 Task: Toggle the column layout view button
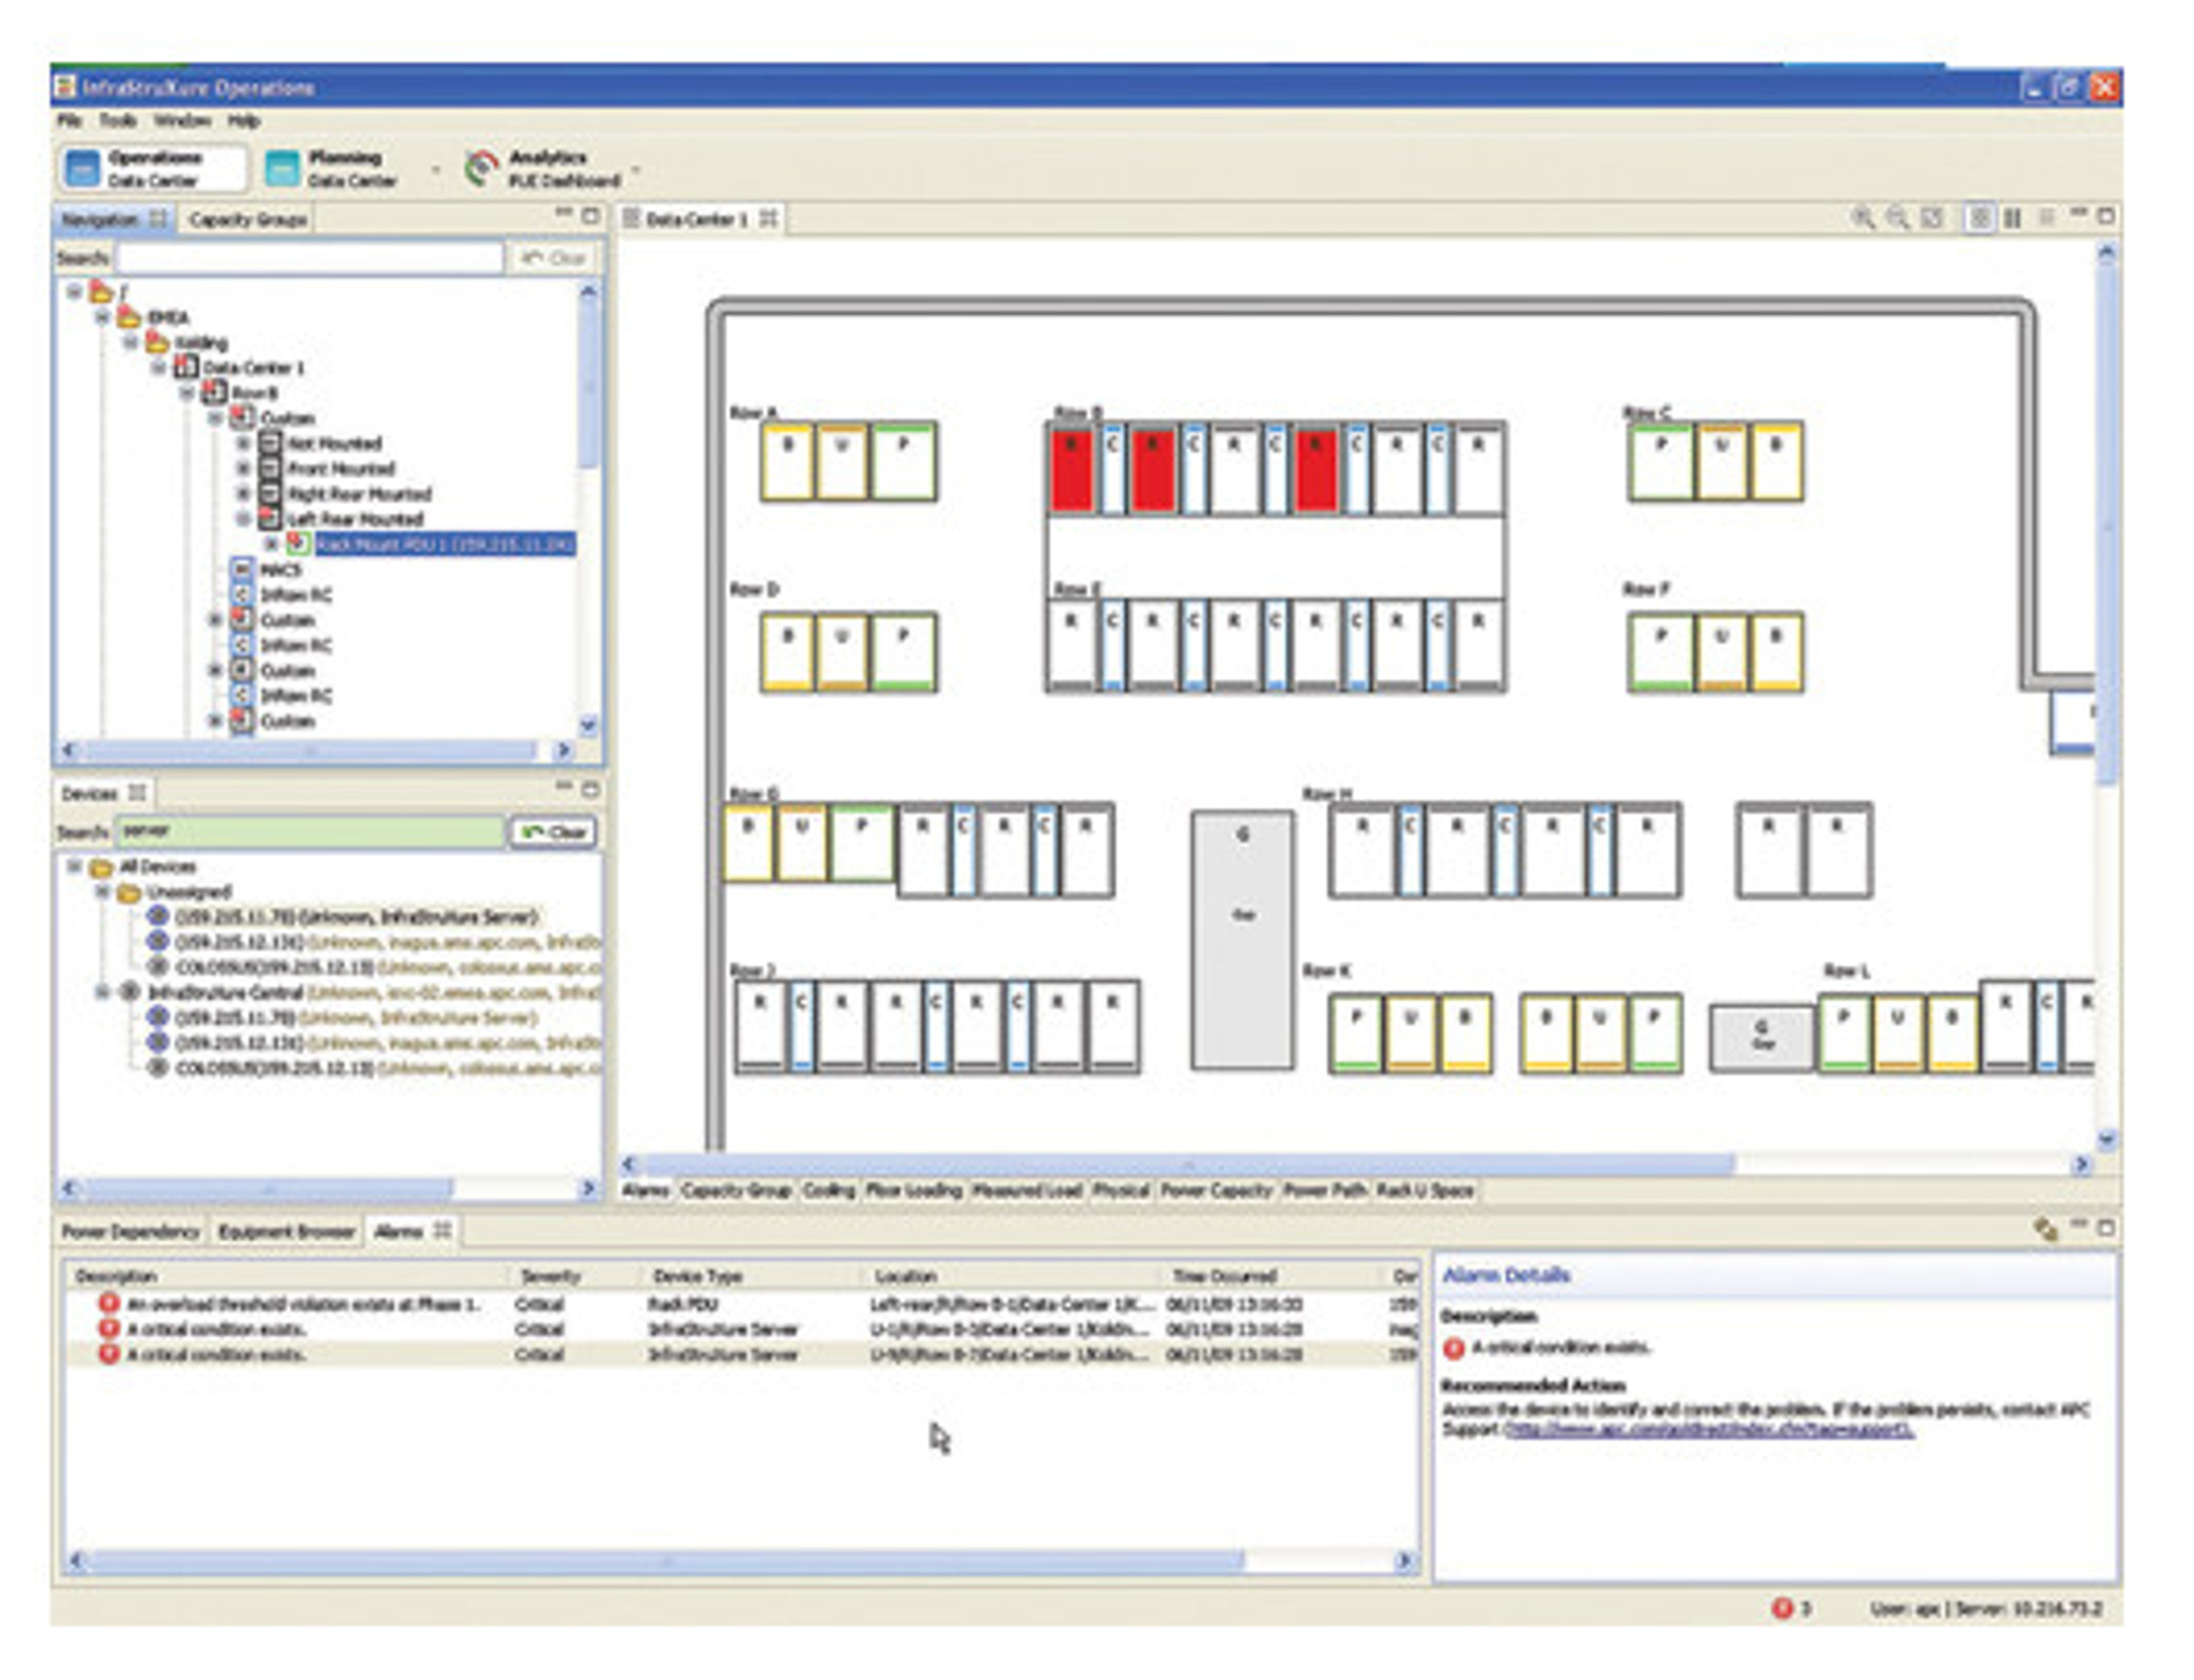pyautogui.click(x=2013, y=218)
